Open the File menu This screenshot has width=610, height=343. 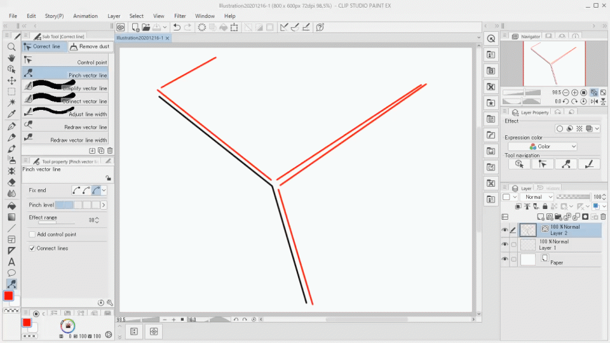[13, 16]
